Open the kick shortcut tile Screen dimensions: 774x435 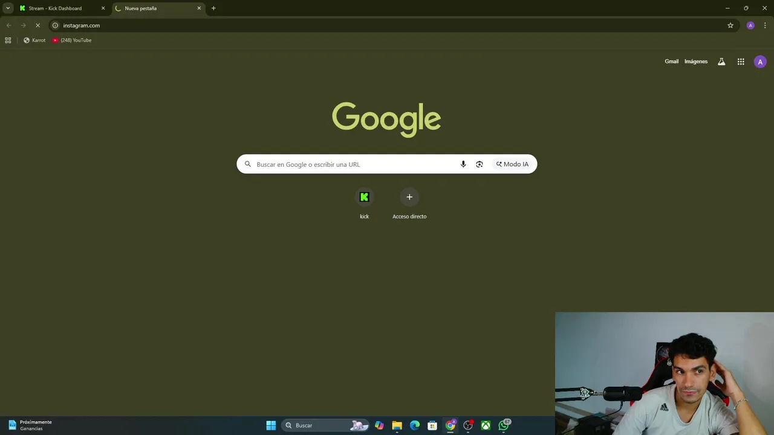pos(364,204)
